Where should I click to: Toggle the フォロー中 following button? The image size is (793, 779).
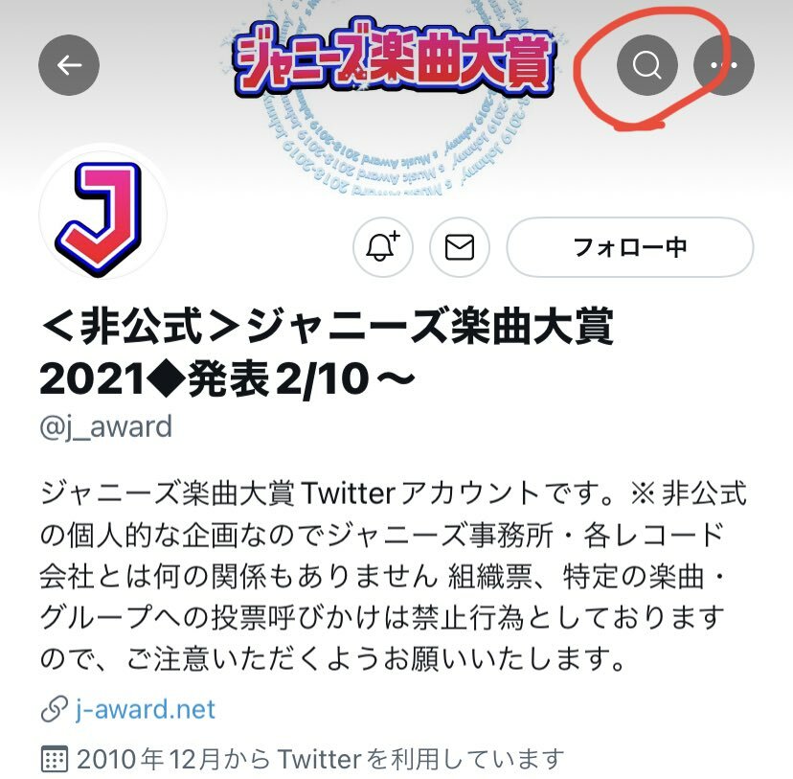click(x=629, y=247)
